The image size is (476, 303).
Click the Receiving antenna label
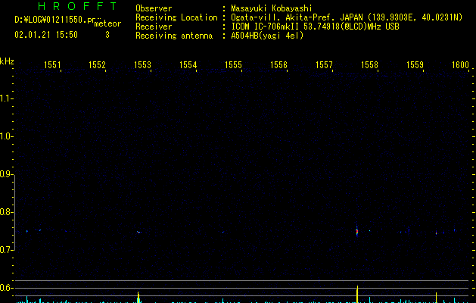pyautogui.click(x=174, y=36)
